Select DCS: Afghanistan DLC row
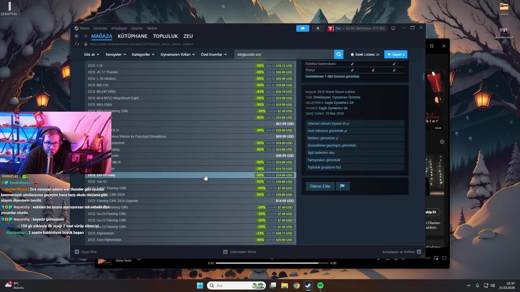 point(191,233)
